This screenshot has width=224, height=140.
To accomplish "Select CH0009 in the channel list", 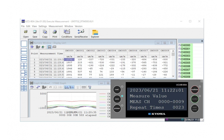I will [x=186, y=77].
